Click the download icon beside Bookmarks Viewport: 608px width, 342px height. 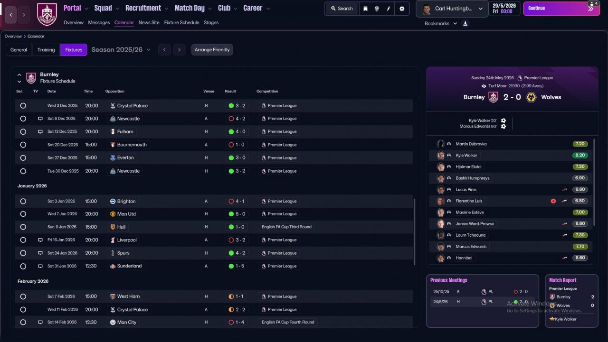[x=465, y=23]
